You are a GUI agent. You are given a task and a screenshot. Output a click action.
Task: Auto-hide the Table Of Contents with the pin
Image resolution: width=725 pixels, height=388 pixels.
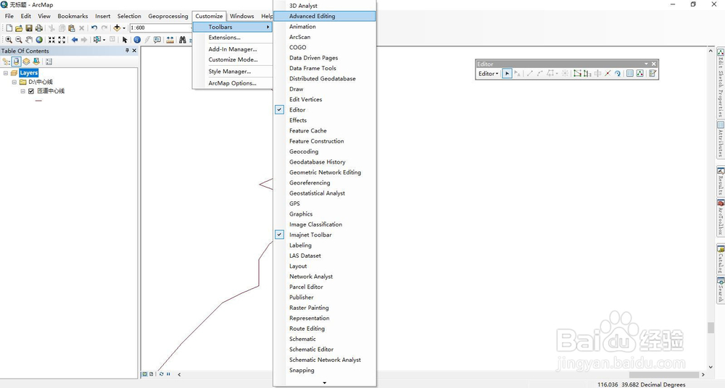127,51
